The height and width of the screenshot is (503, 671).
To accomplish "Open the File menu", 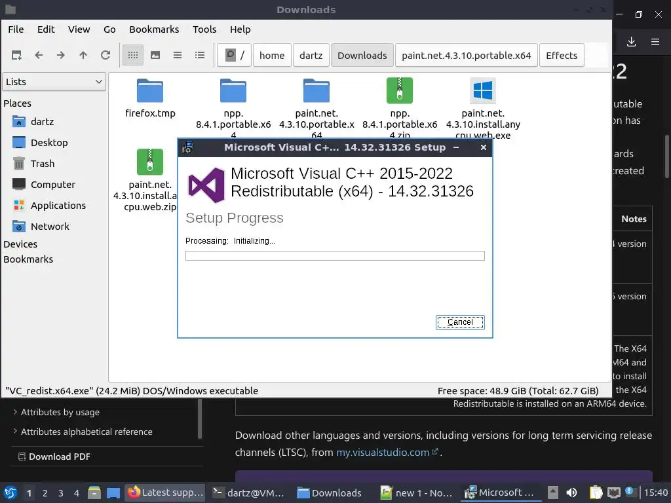I will [x=16, y=29].
